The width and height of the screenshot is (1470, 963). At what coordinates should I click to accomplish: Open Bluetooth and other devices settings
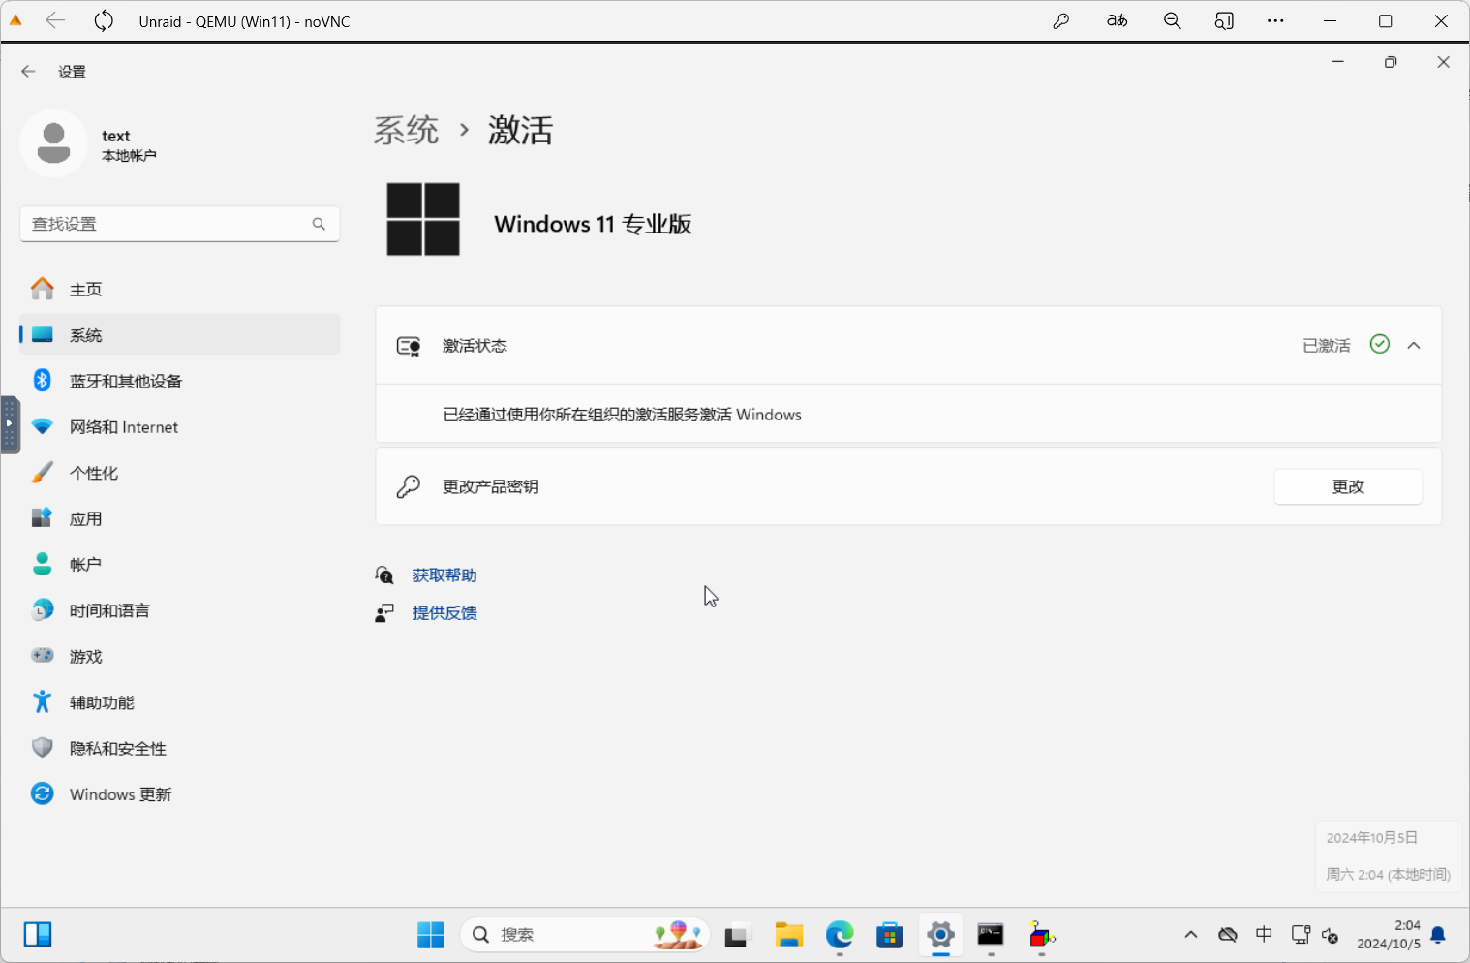click(125, 381)
